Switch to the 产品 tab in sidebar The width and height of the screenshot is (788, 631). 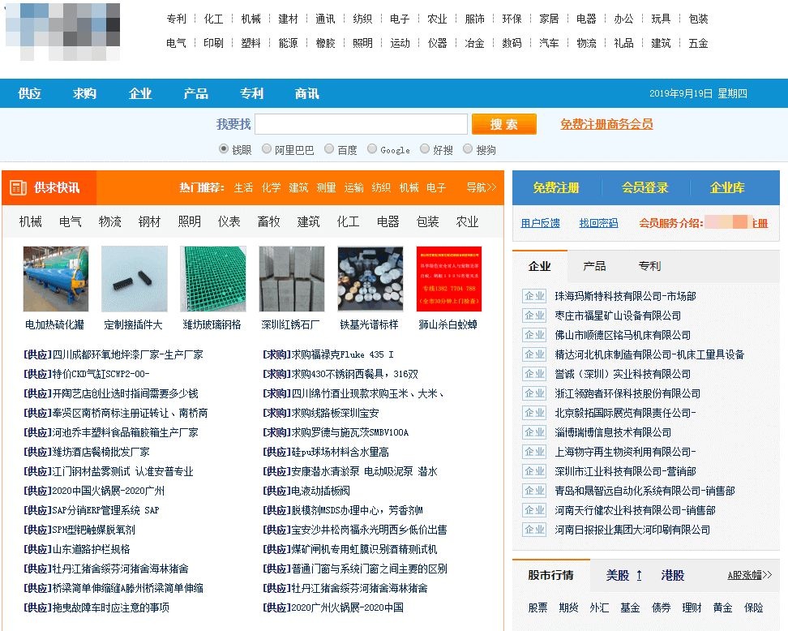point(594,266)
